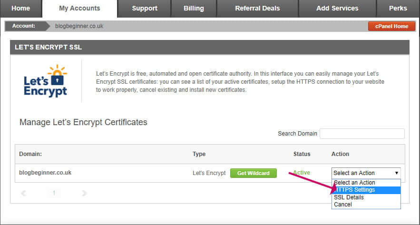Open Add Services tab

[x=337, y=8]
